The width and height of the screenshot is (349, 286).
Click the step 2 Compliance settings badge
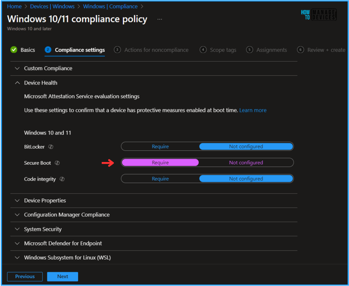(x=48, y=50)
